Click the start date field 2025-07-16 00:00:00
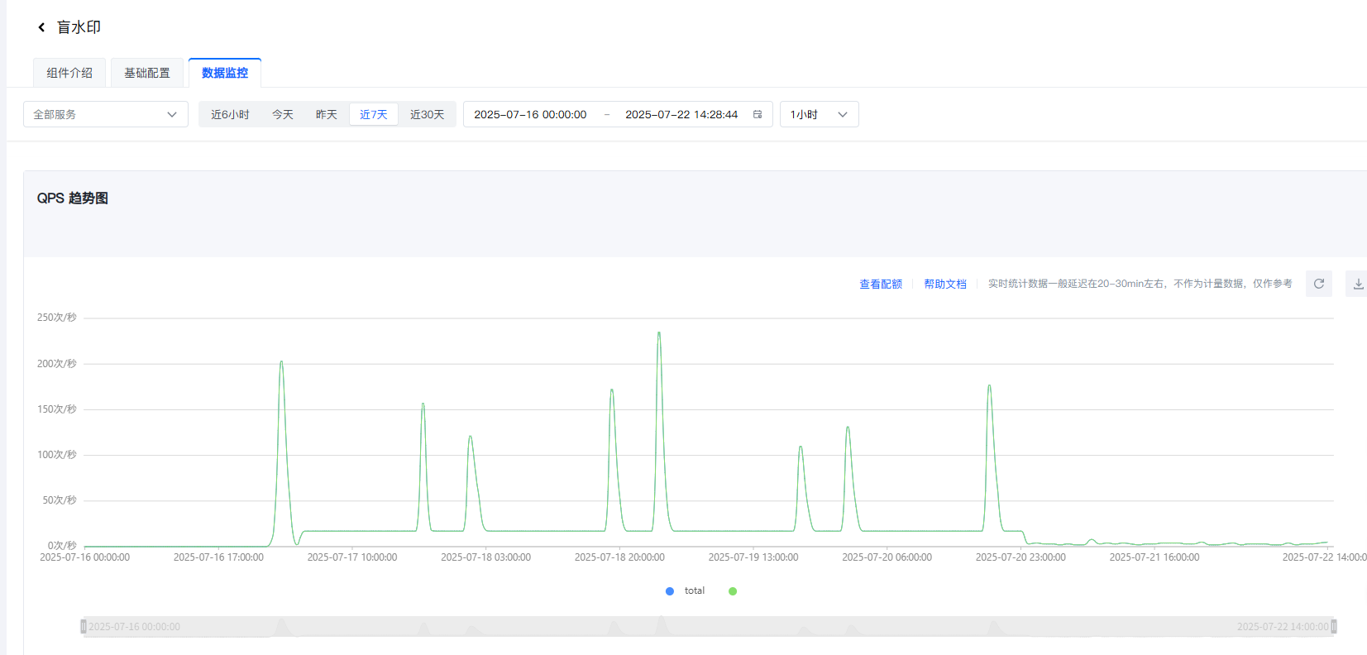Screen dimensions: 1367x655 coord(530,114)
